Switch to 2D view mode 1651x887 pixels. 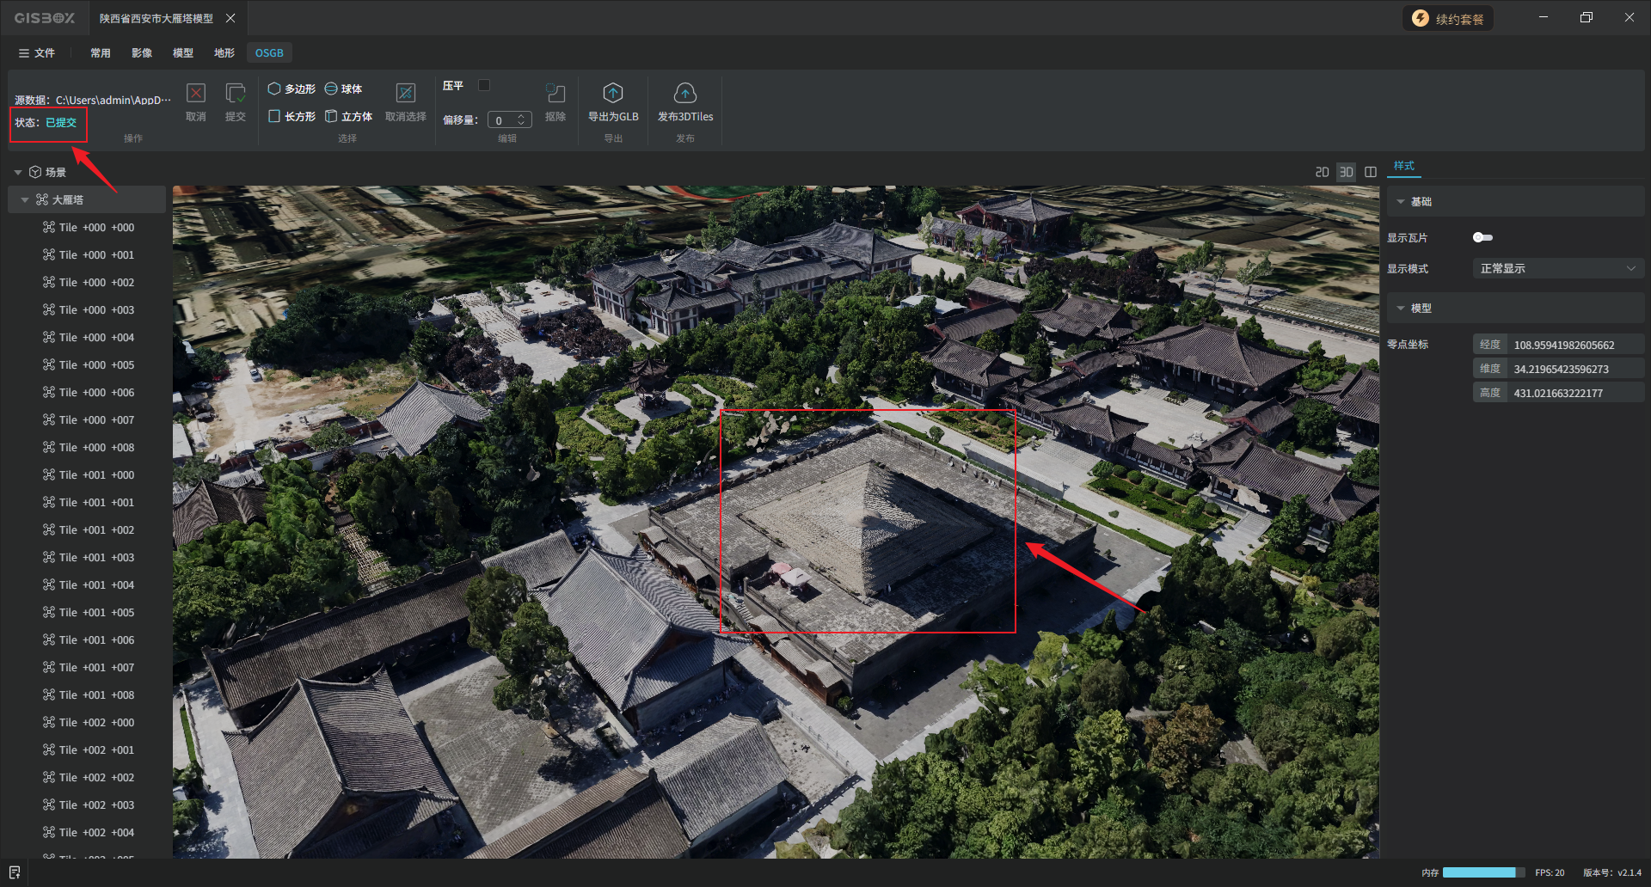[x=1322, y=172]
